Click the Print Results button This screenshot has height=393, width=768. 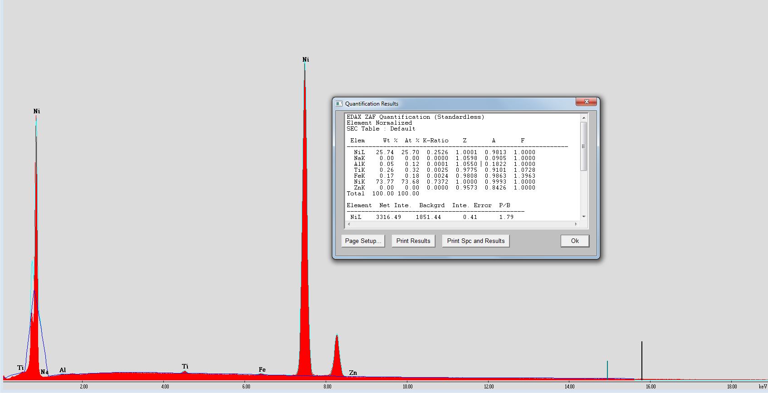click(x=413, y=241)
